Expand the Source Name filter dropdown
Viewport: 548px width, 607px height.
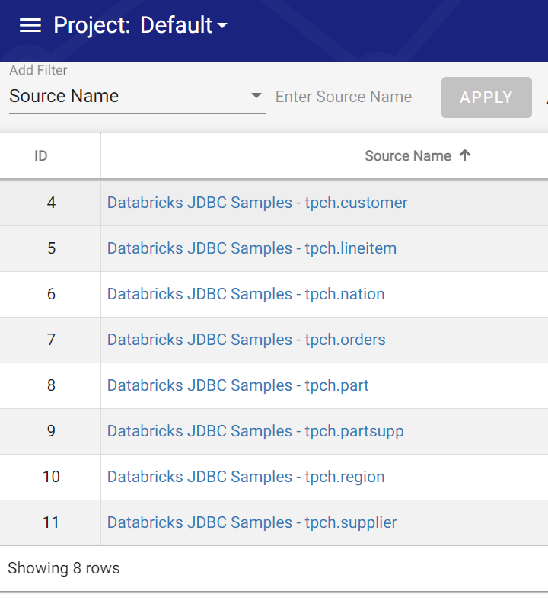coord(137,96)
